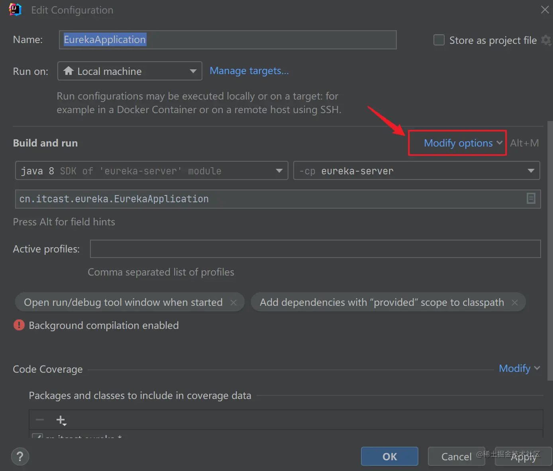Open the Run on Local machine dropdown
The width and height of the screenshot is (553, 471).
[130, 71]
